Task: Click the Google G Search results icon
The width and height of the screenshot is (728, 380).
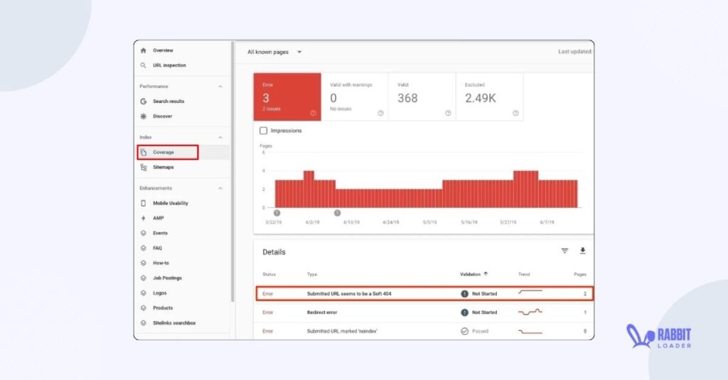Action: (x=143, y=101)
